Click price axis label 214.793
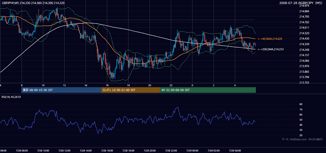Viewport: 326px width, 153px height. coord(304,17)
